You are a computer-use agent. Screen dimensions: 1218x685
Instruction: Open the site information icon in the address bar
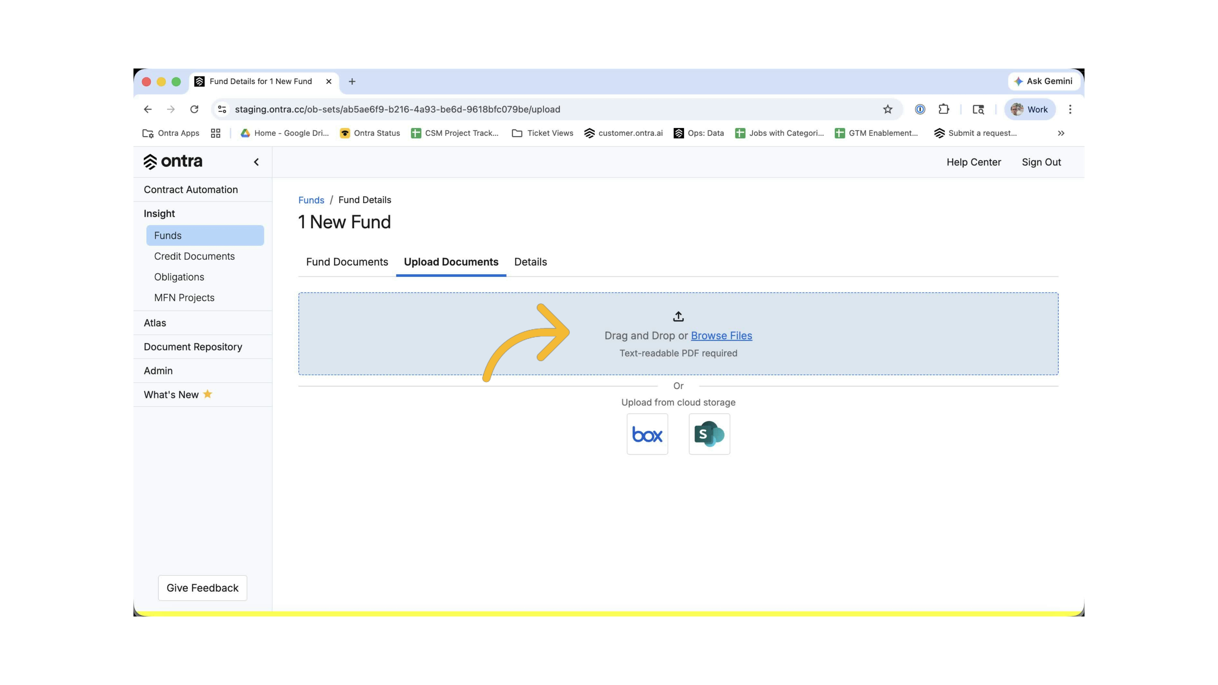[222, 109]
